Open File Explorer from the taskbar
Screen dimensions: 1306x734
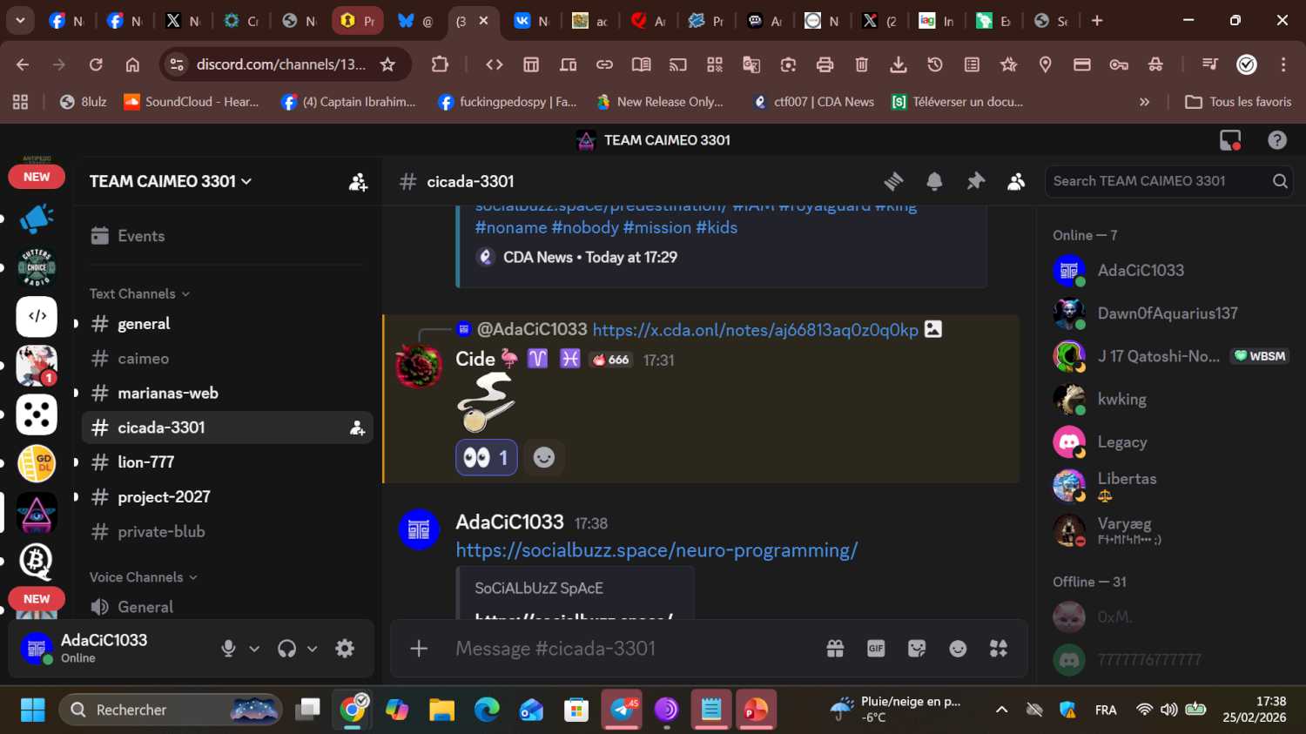pyautogui.click(x=441, y=710)
